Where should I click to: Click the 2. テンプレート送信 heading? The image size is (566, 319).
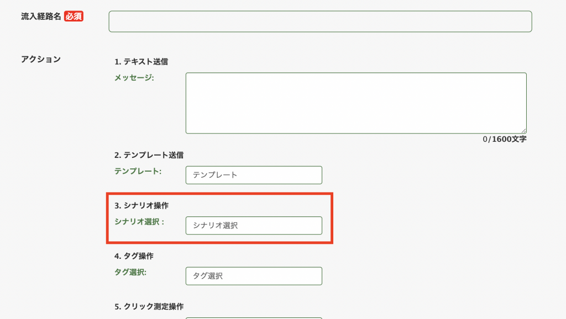149,155
